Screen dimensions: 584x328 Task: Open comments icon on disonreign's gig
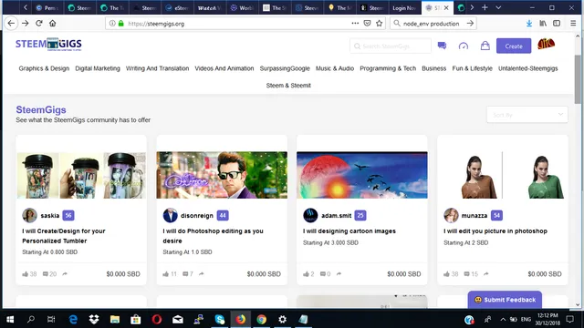click(185, 274)
